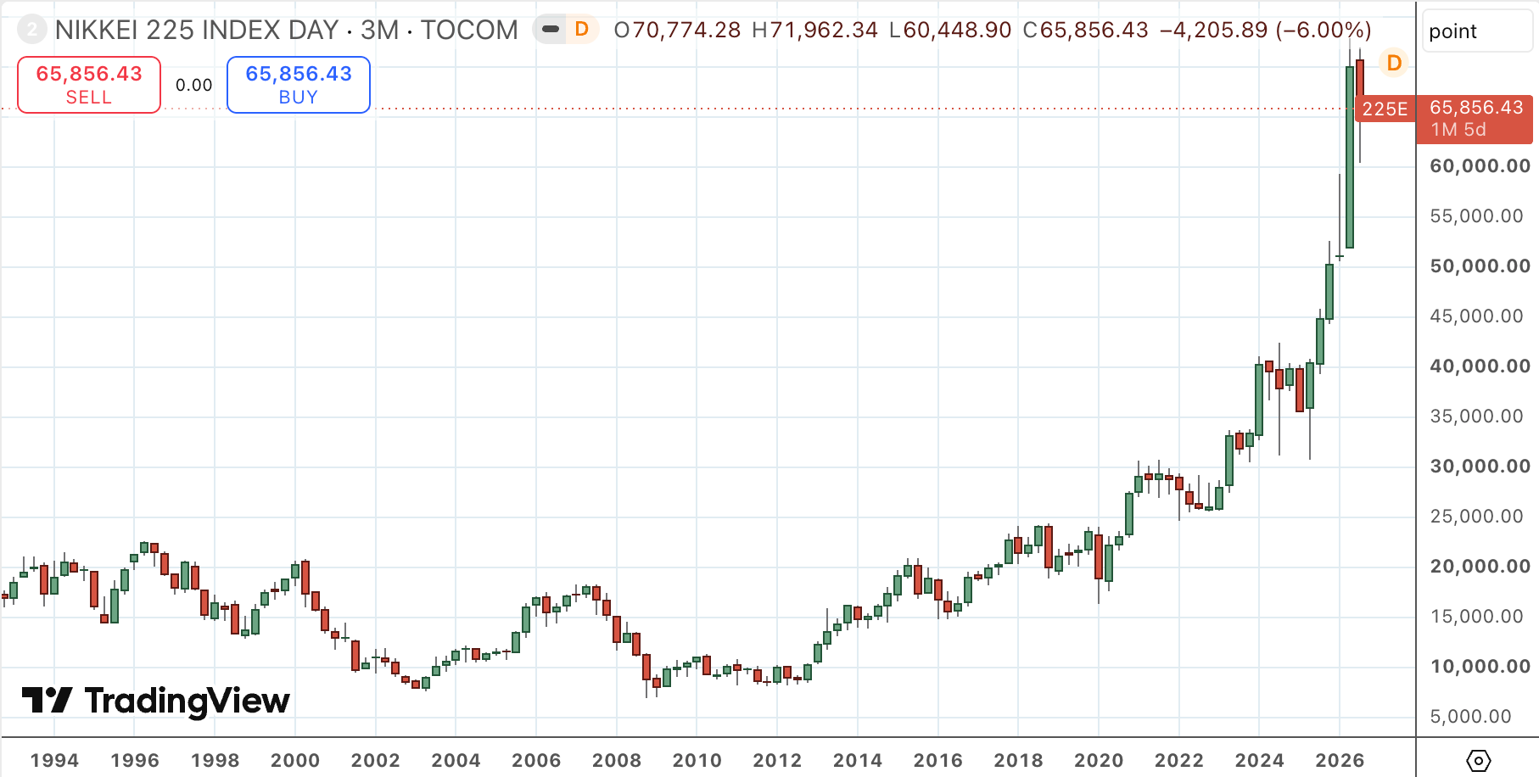Image resolution: width=1539 pixels, height=777 pixels.
Task: Click the 10,000.00 price axis label
Action: tap(1480, 667)
